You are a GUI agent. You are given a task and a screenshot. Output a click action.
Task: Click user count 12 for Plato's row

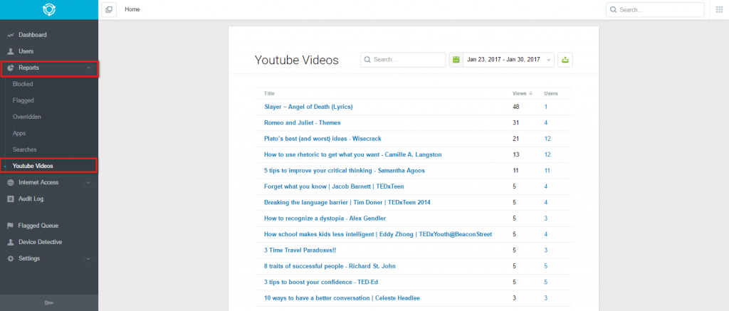[547, 139]
